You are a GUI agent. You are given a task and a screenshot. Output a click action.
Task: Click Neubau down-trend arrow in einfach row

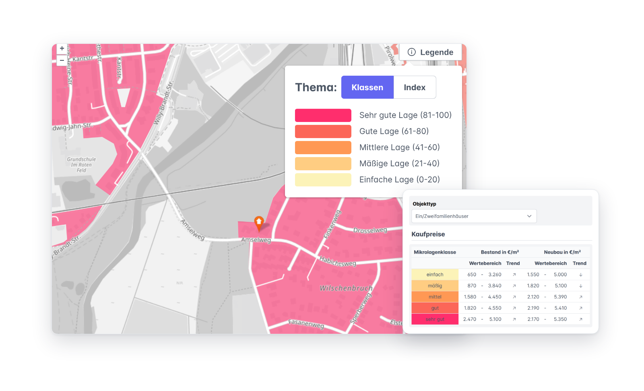[580, 275]
